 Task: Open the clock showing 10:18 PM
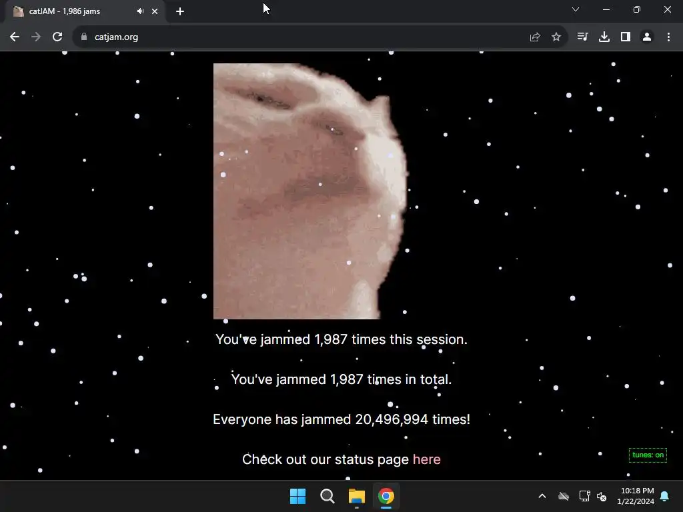(x=636, y=496)
